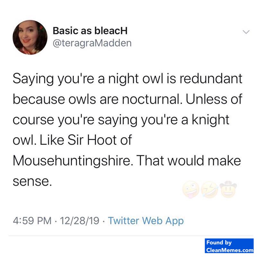Image resolution: width=257 pixels, height=257 pixels.
Task: Open the Basic as bleacH profile photo
Action: click(30, 37)
